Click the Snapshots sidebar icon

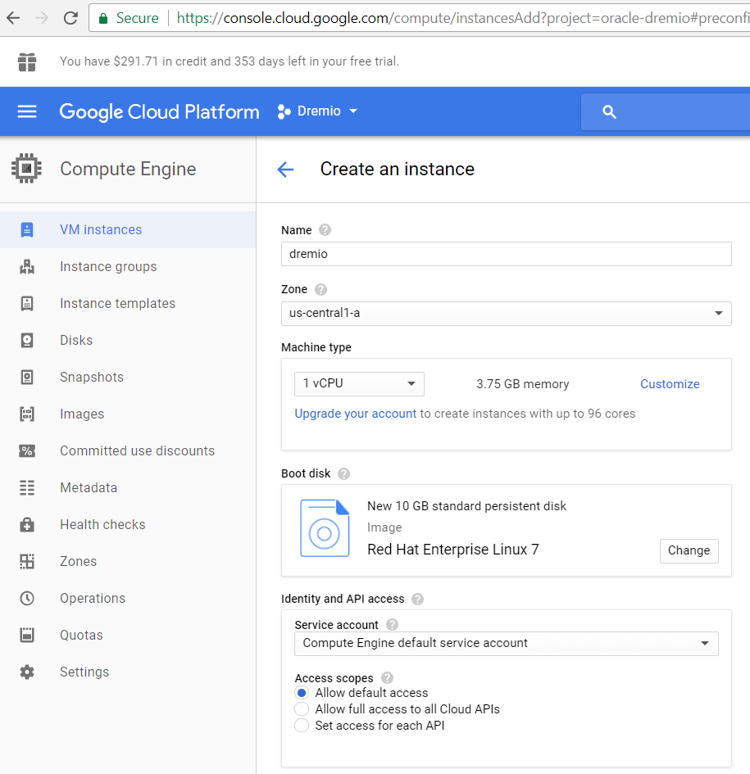point(27,377)
